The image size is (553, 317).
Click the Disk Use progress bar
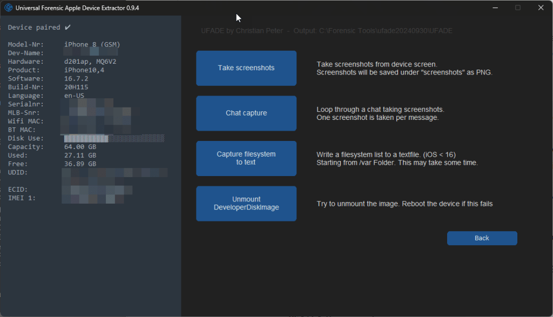[114, 138]
